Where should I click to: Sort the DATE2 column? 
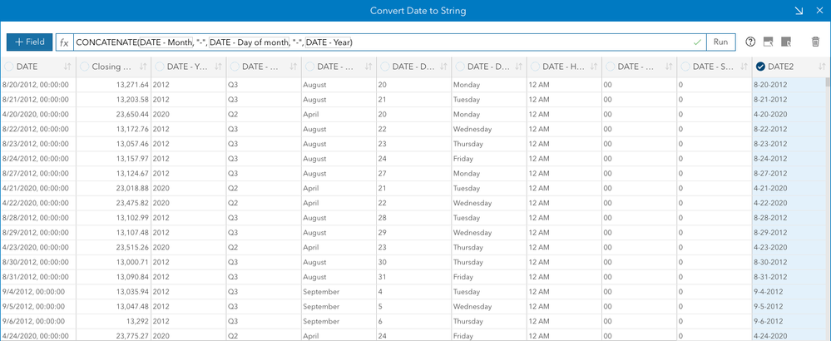[x=822, y=67]
